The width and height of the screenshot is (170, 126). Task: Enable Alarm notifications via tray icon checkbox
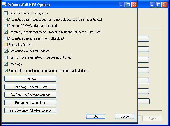(x=6, y=13)
